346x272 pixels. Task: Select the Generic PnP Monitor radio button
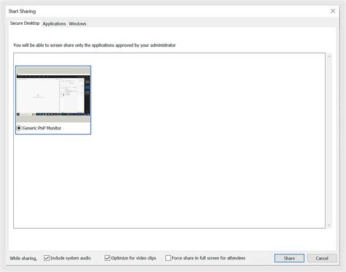19,128
